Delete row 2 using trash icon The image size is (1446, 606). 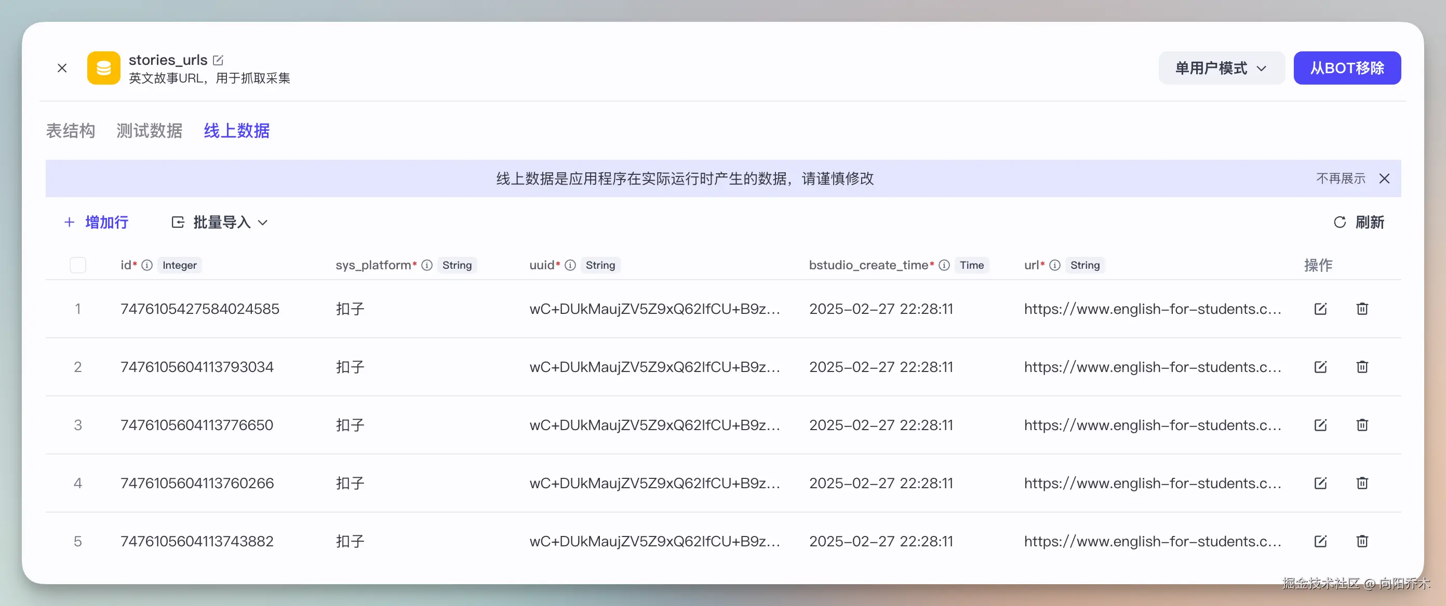tap(1362, 367)
